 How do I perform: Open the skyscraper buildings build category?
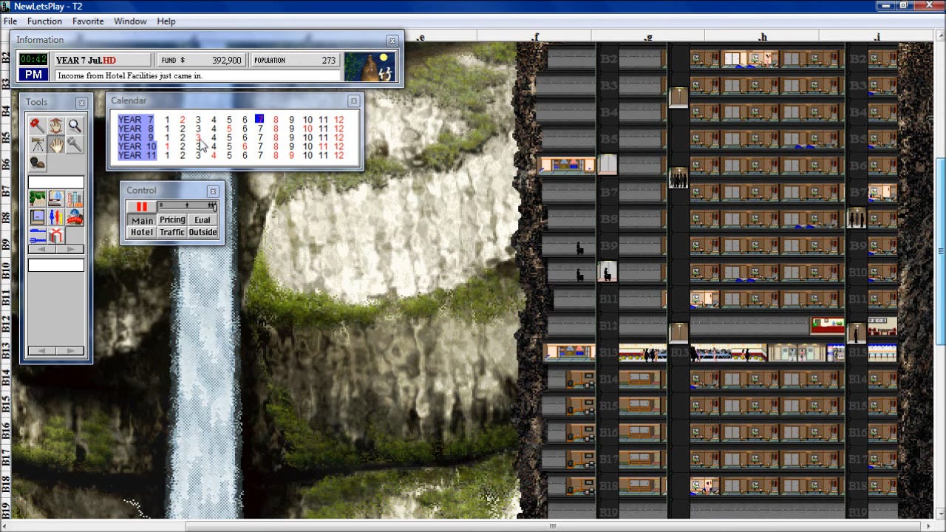point(74,199)
